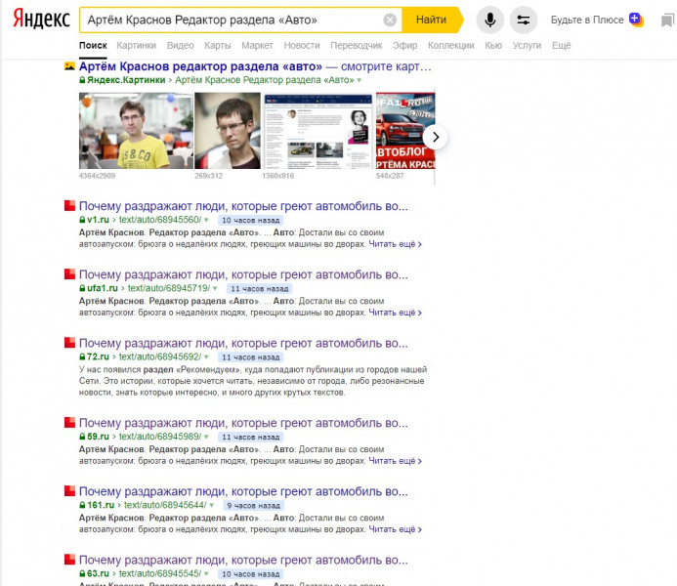
Task: Click the red favicon of the 161.ru result
Action: (x=69, y=491)
